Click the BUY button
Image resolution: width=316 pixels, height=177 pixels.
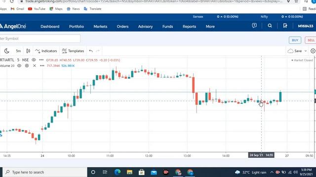click(295, 40)
